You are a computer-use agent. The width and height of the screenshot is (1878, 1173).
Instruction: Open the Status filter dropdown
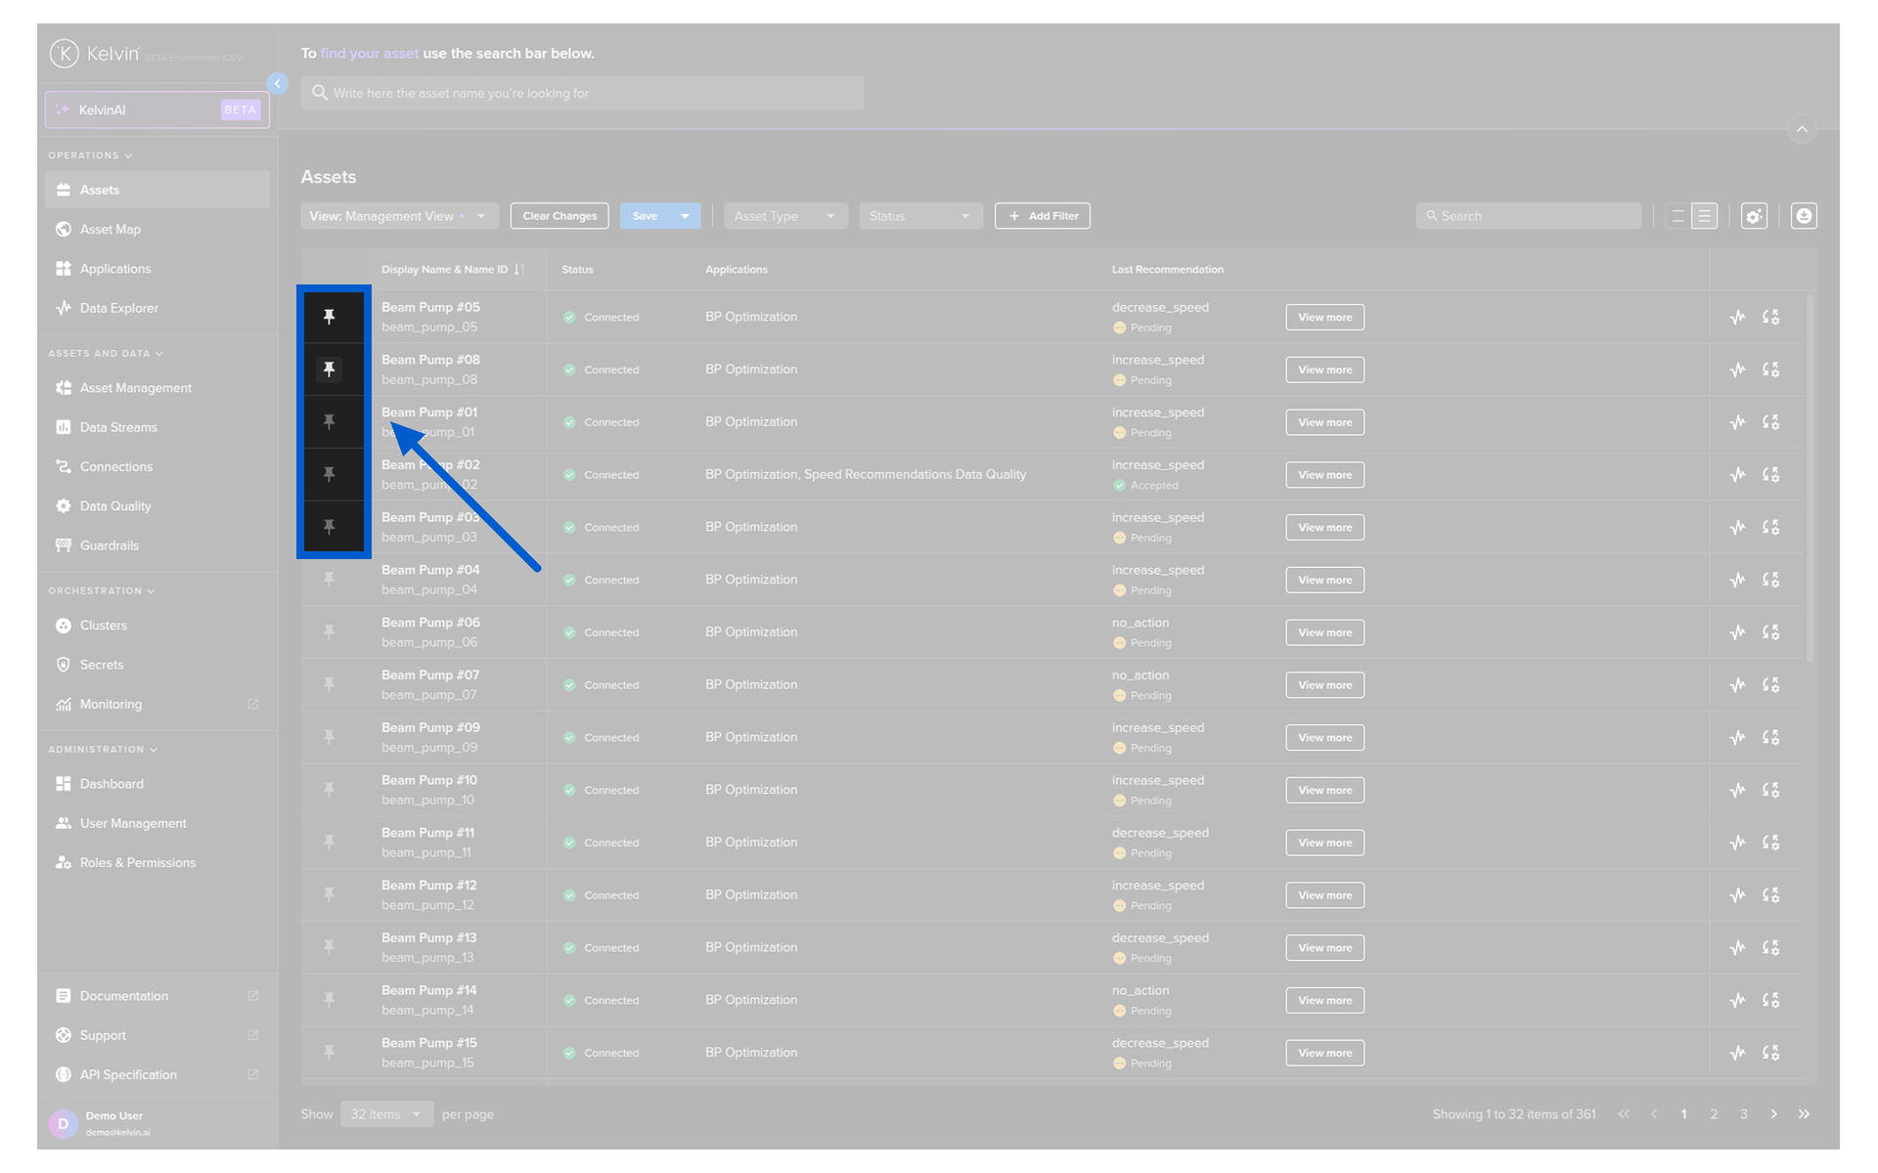point(919,216)
